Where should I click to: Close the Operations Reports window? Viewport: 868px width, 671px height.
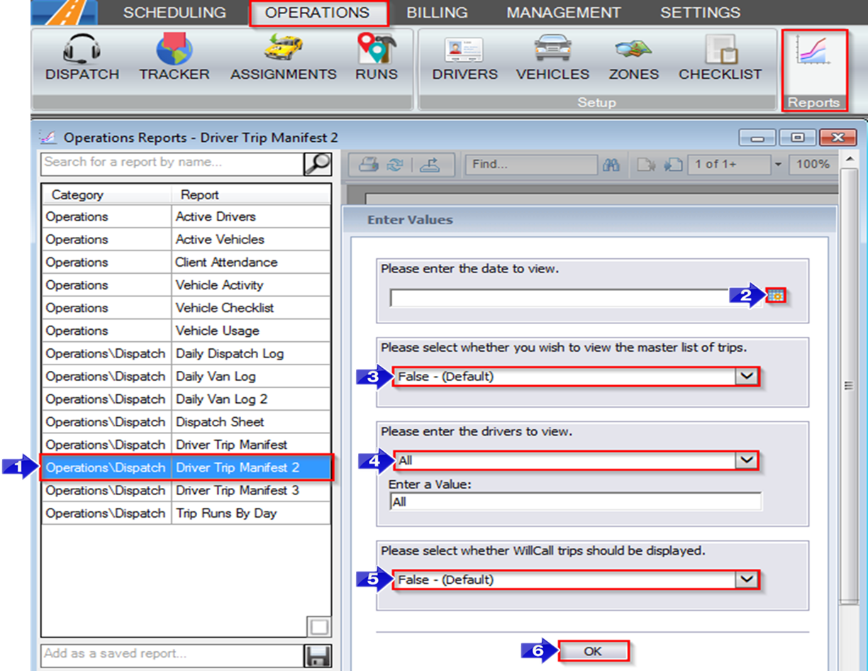tap(837, 138)
